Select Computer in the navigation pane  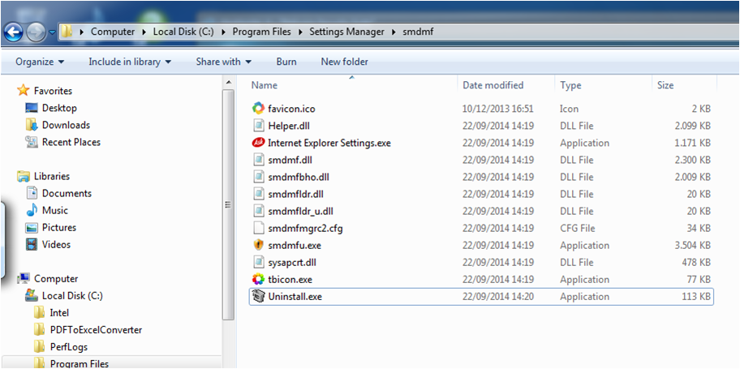(56, 278)
